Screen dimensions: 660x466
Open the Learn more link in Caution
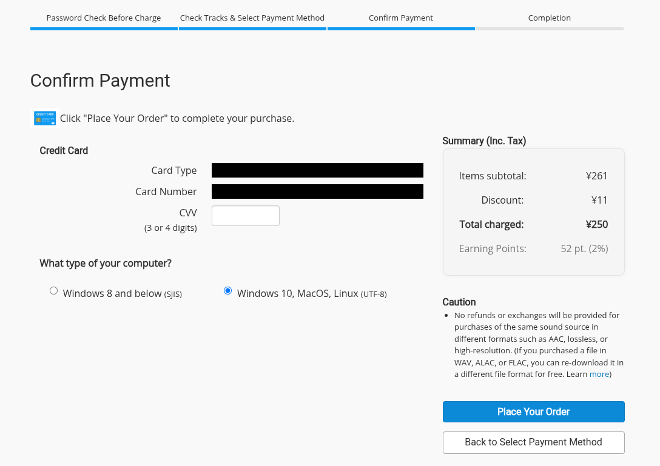coord(599,374)
